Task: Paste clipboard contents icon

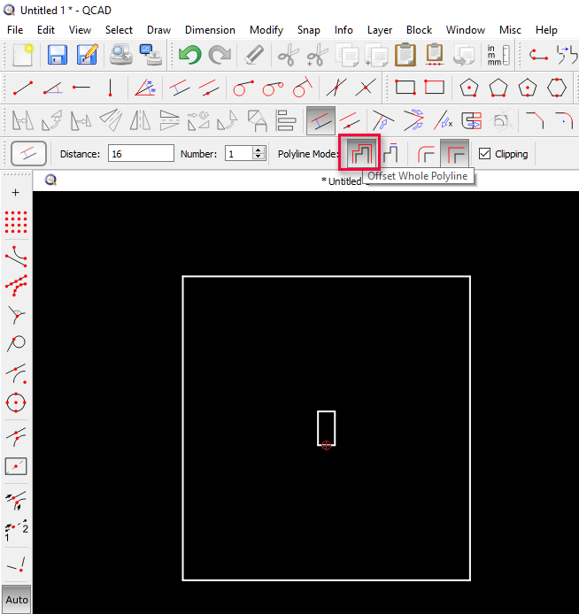Action: (405, 55)
